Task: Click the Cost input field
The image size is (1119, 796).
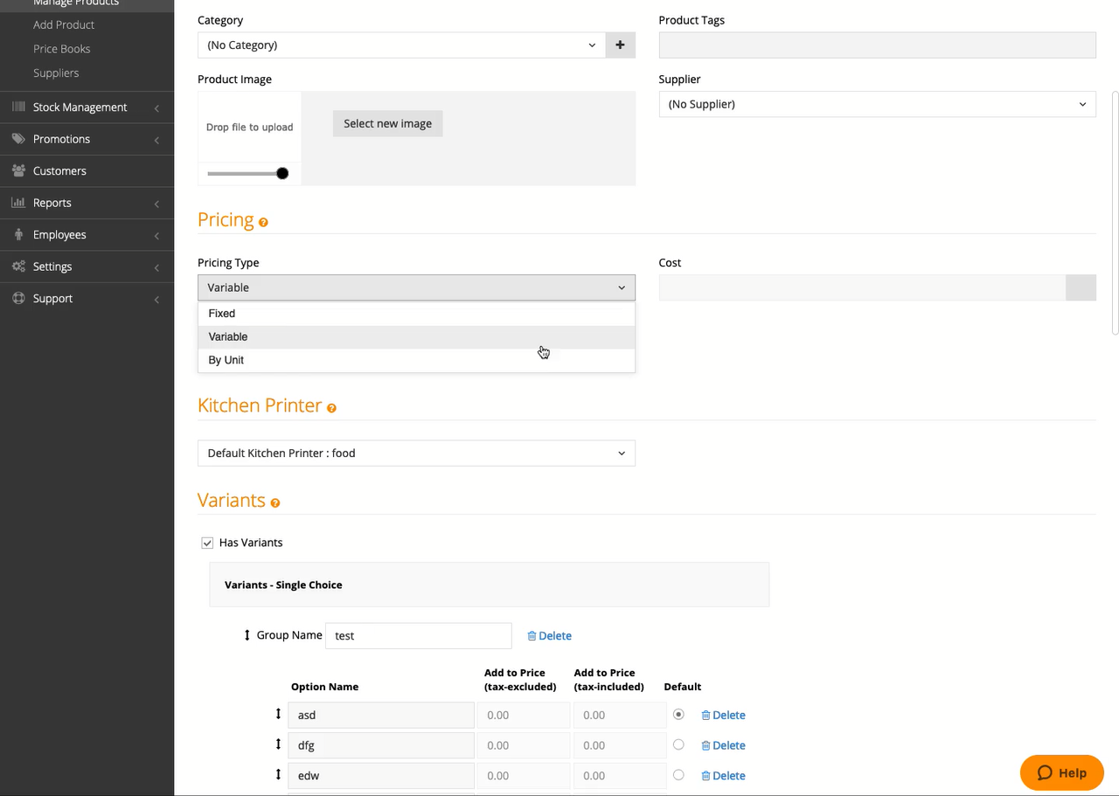Action: point(862,287)
